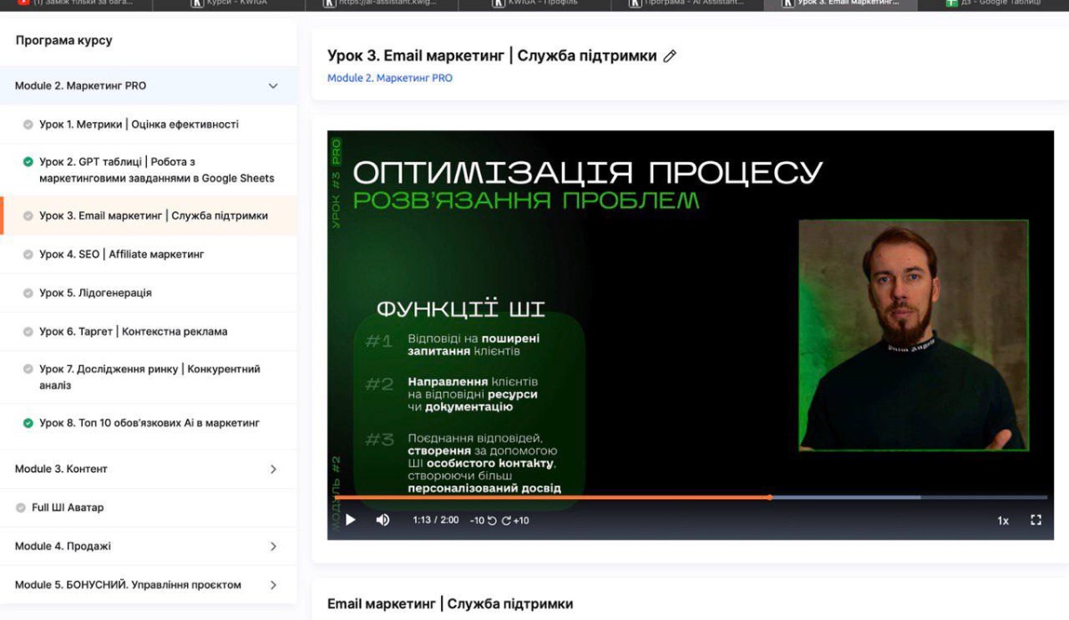This screenshot has width=1069, height=620.
Task: Click the pencil edit icon beside lesson title
Action: coord(671,56)
